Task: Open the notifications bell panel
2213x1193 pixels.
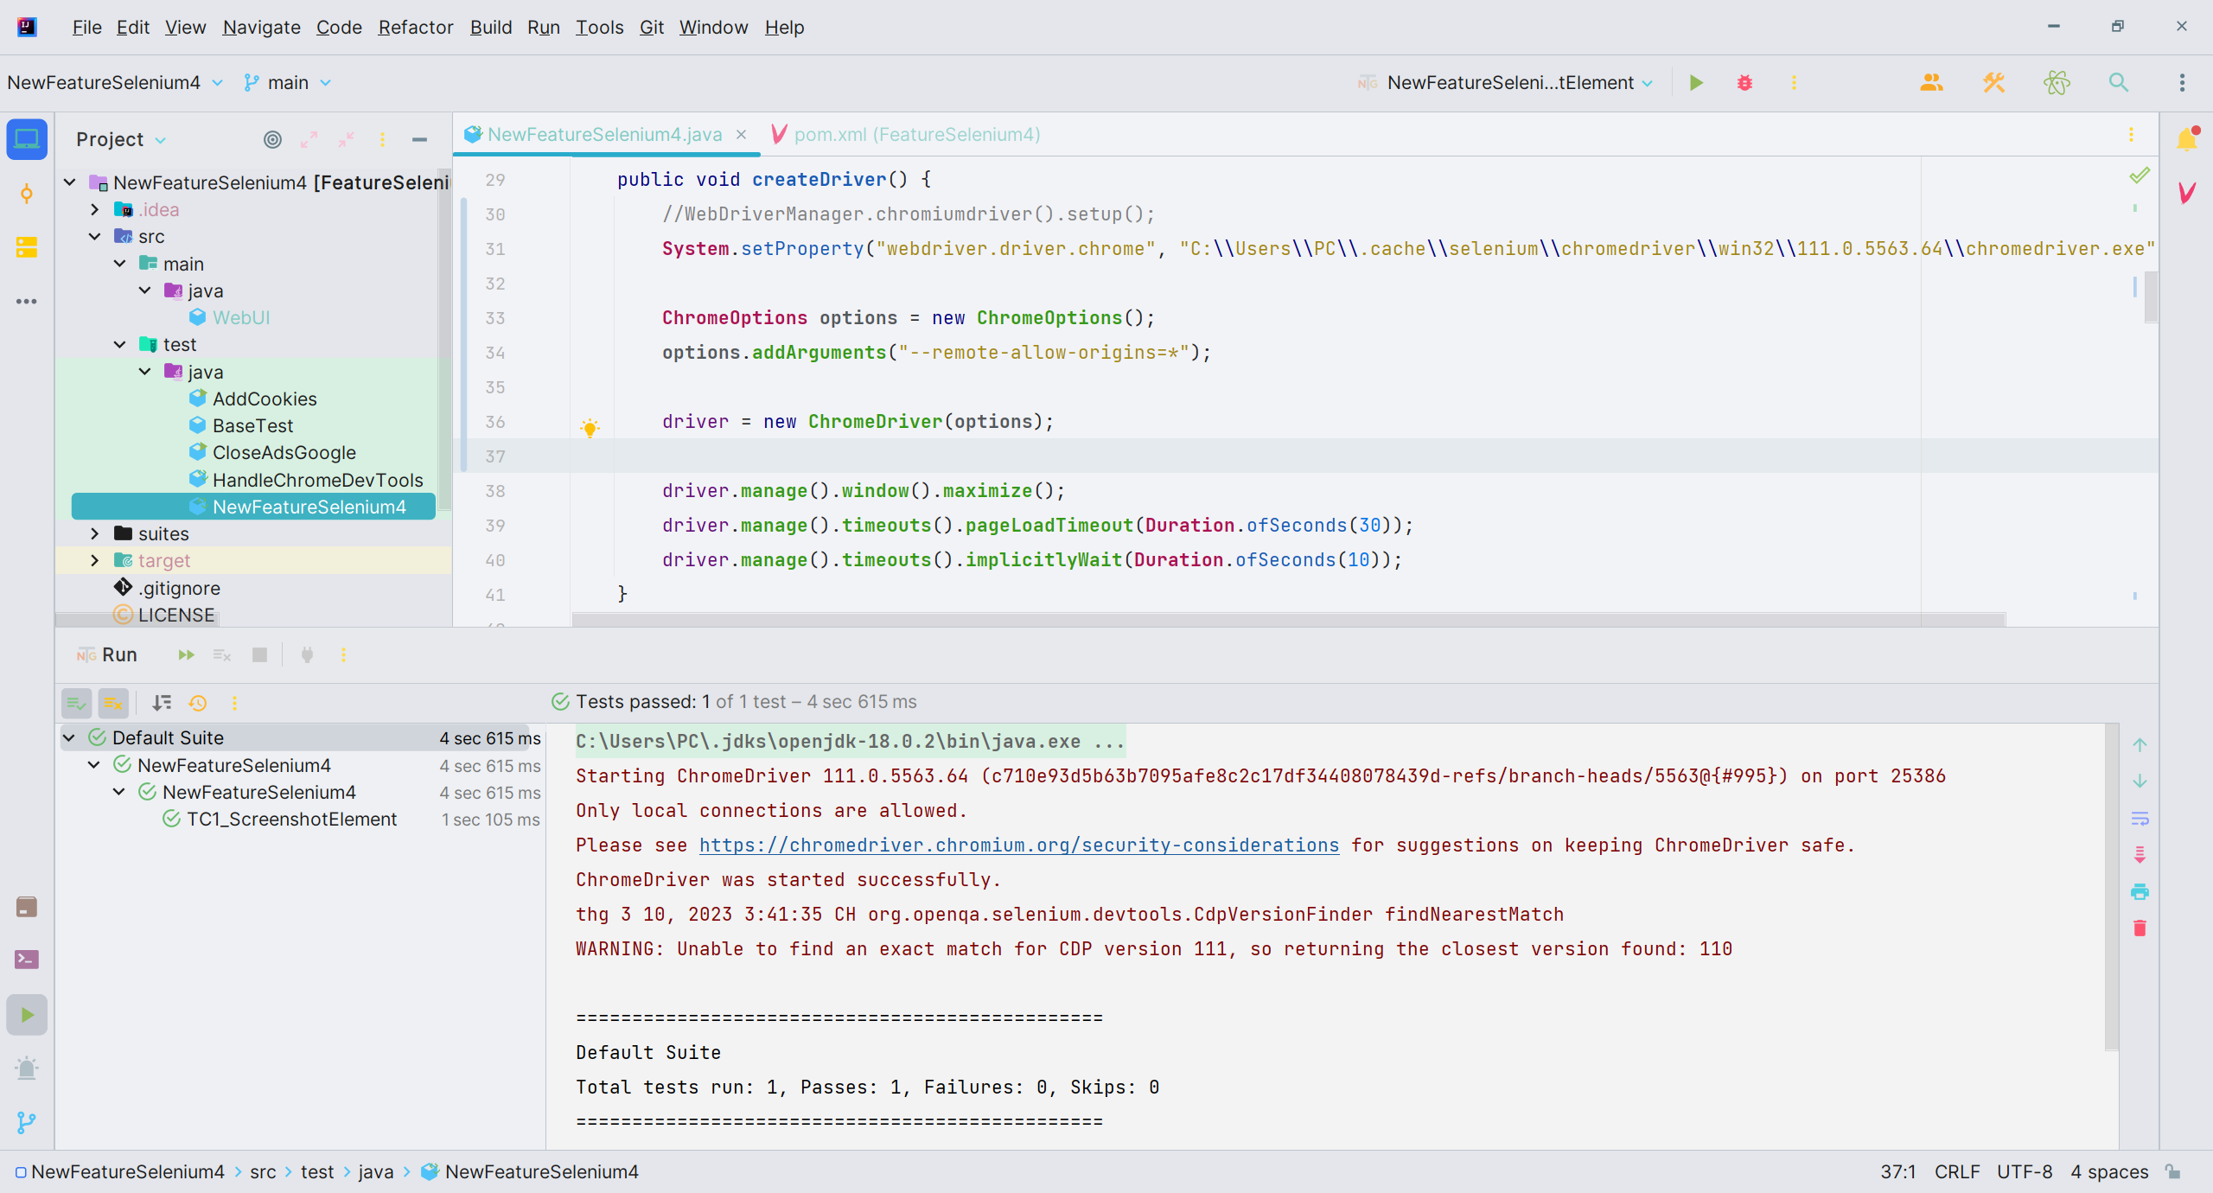Action: coord(2187,139)
